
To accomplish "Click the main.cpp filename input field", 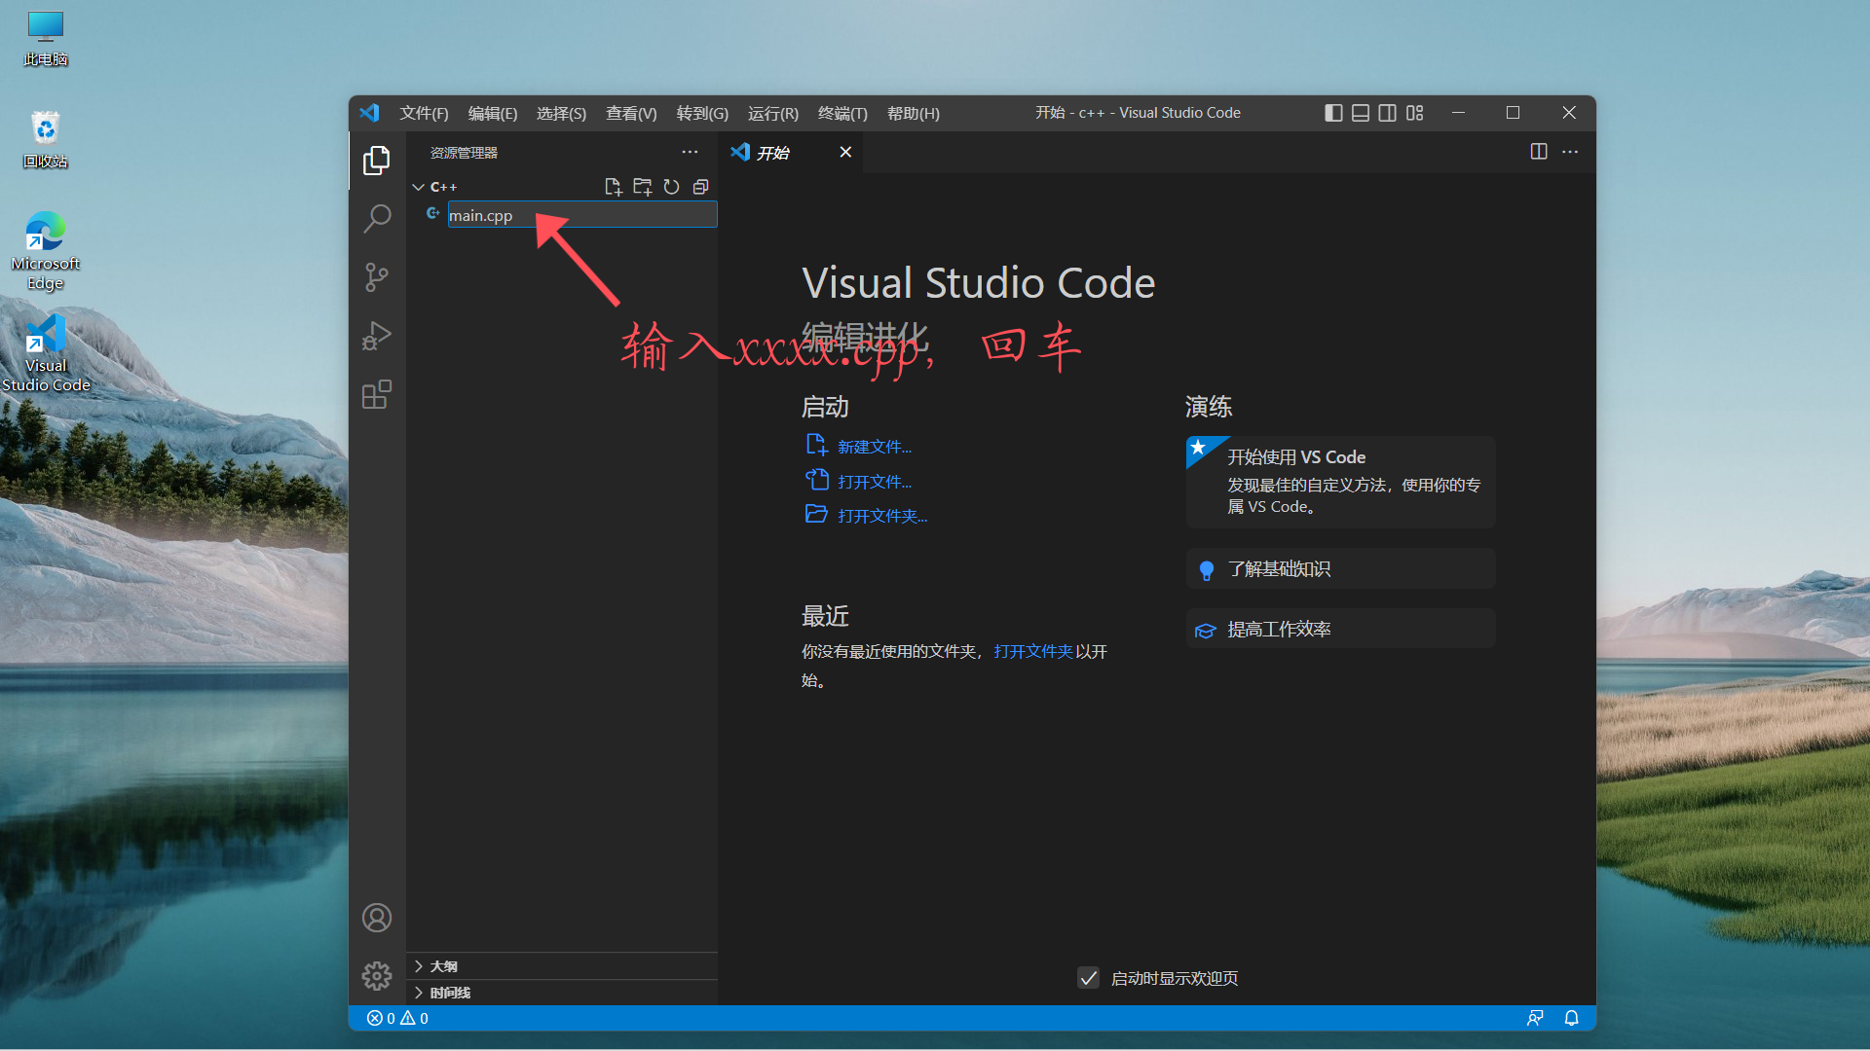I will [x=581, y=215].
